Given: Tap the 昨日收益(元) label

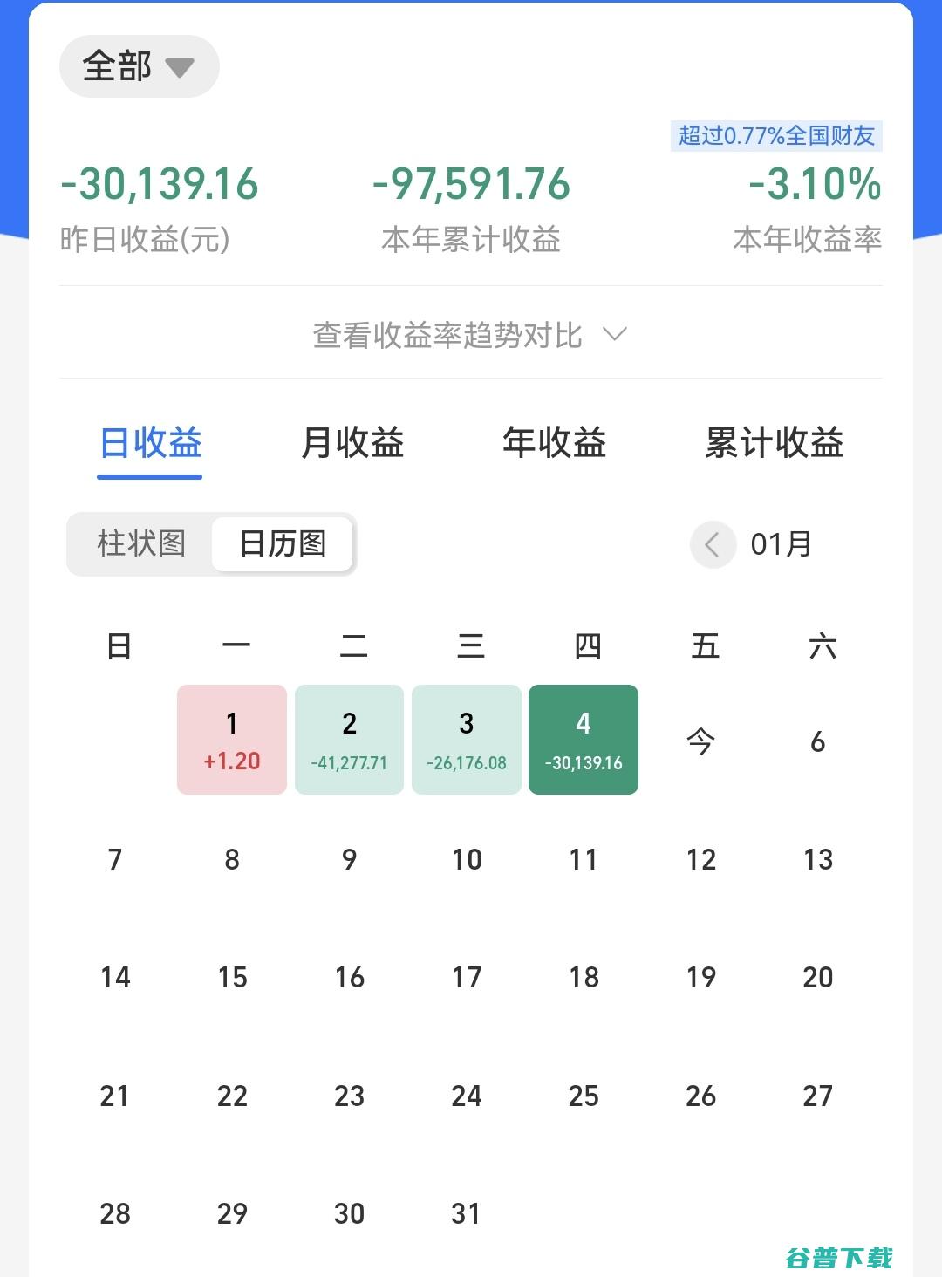Looking at the screenshot, I should pos(145,239).
